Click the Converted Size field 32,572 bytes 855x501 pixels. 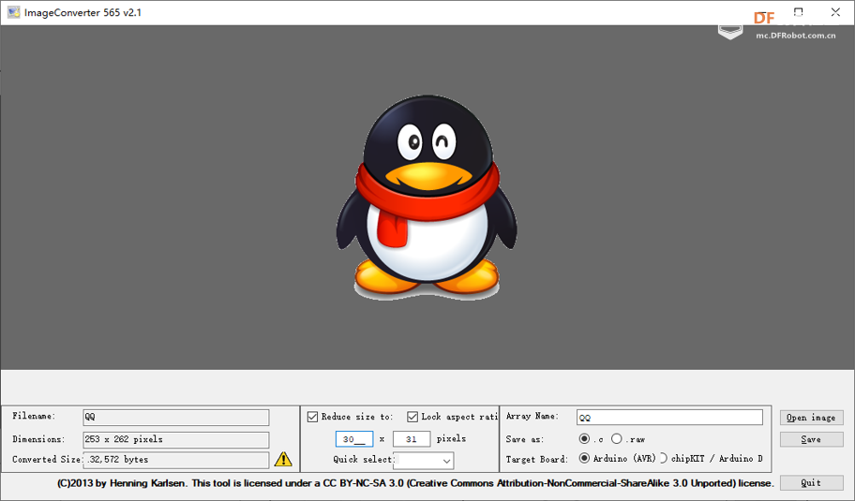pos(176,460)
